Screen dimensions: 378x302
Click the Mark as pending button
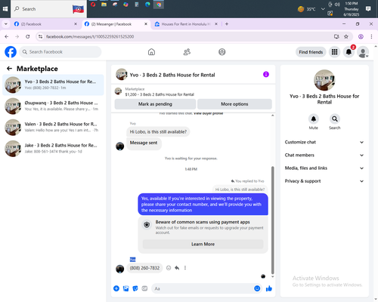pos(155,104)
